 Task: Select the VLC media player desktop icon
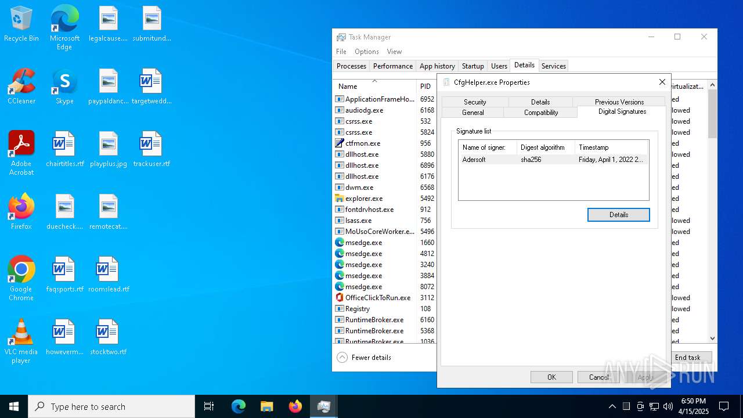click(x=21, y=341)
